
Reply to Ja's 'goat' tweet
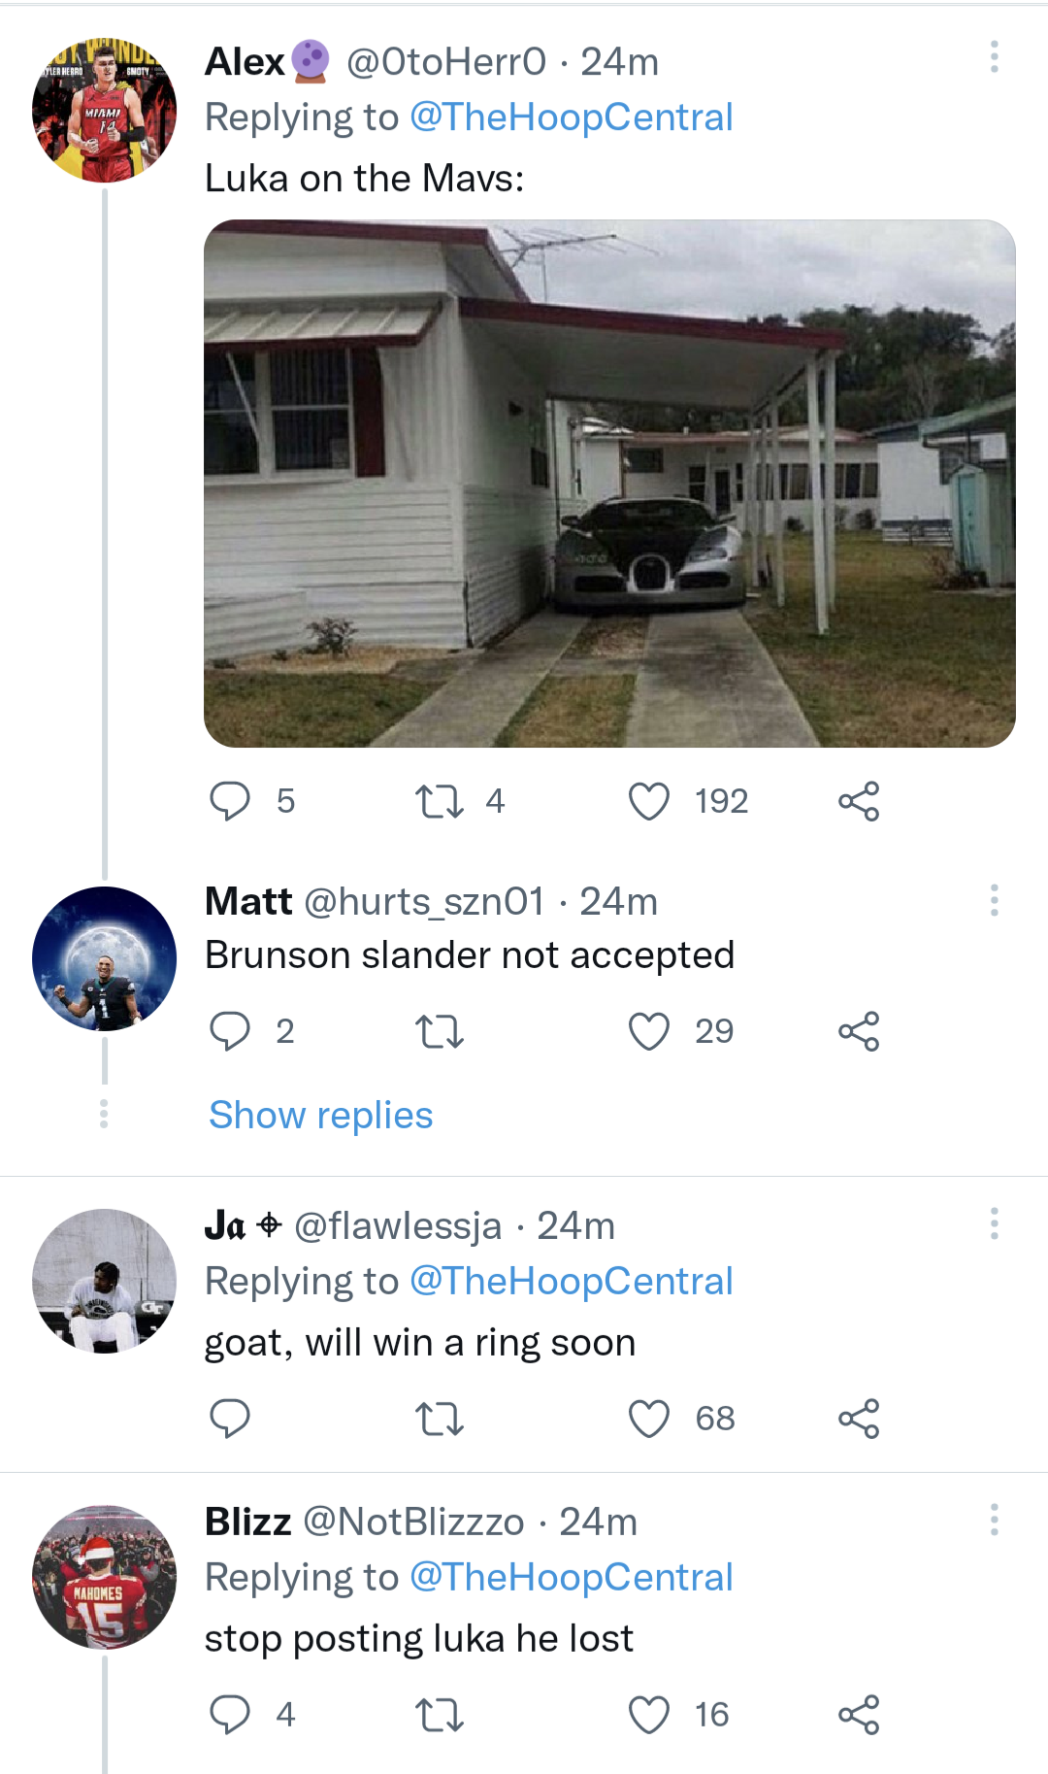point(230,1419)
